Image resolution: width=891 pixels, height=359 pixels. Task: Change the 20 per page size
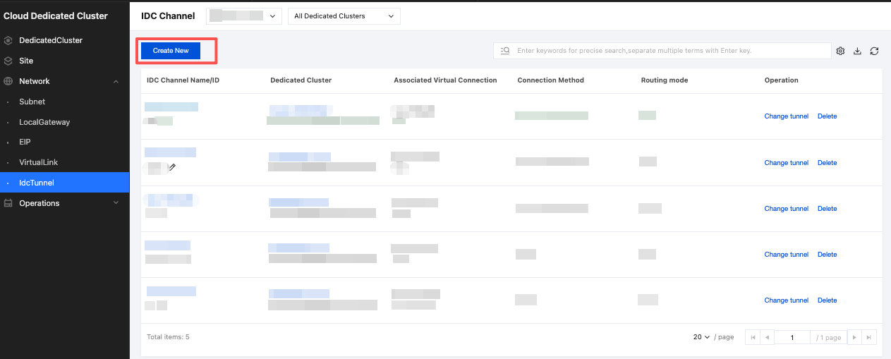[x=701, y=337]
